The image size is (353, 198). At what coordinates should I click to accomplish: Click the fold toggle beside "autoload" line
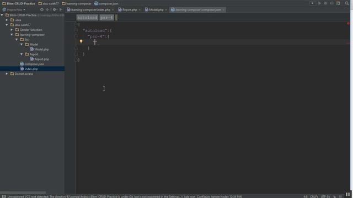pyautogui.click(x=76, y=30)
